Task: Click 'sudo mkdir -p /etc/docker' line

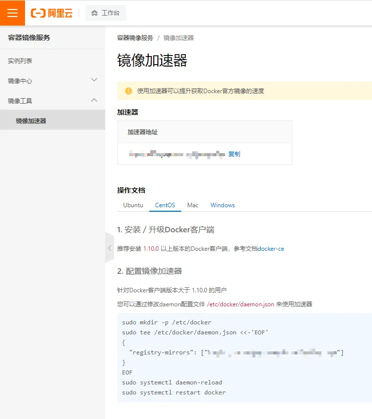Action: click(x=167, y=322)
